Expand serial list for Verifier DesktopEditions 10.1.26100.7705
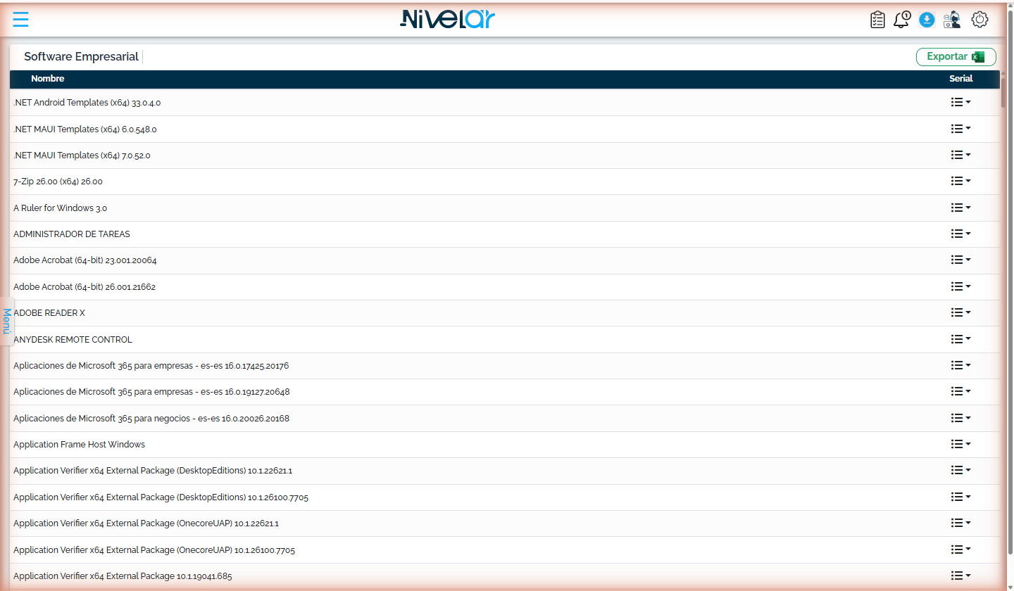This screenshot has width=1014, height=591. point(960,497)
